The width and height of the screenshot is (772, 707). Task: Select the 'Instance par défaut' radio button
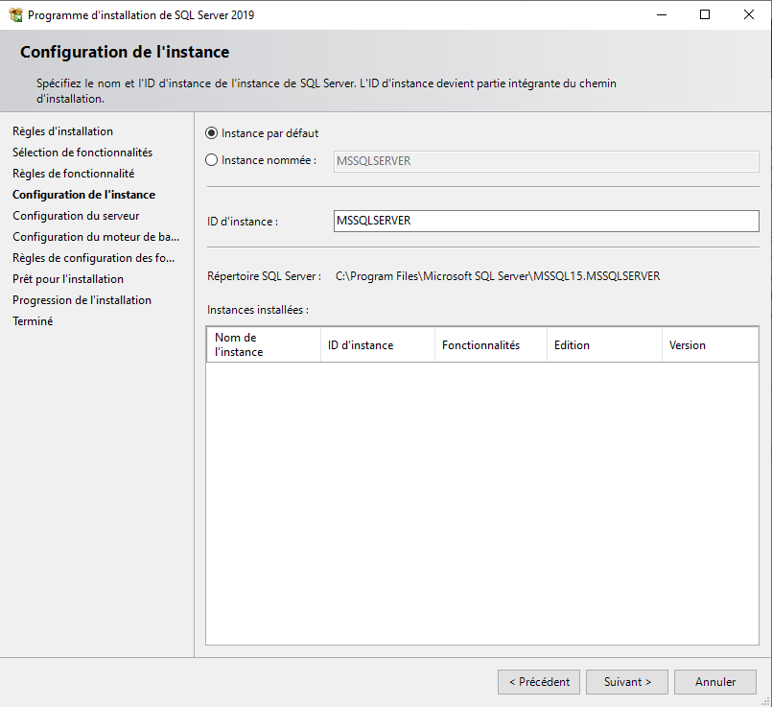(x=212, y=133)
